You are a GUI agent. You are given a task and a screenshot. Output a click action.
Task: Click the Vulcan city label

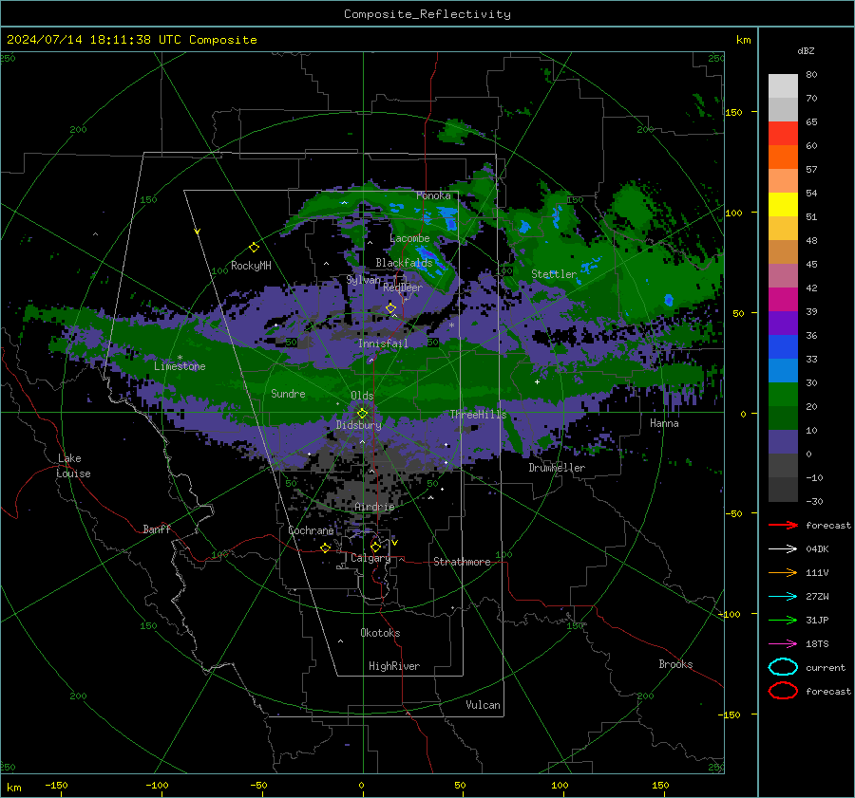483,705
